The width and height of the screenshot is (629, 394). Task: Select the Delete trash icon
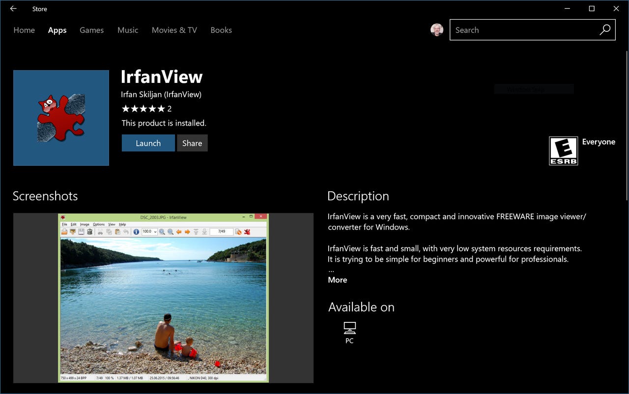(x=89, y=231)
